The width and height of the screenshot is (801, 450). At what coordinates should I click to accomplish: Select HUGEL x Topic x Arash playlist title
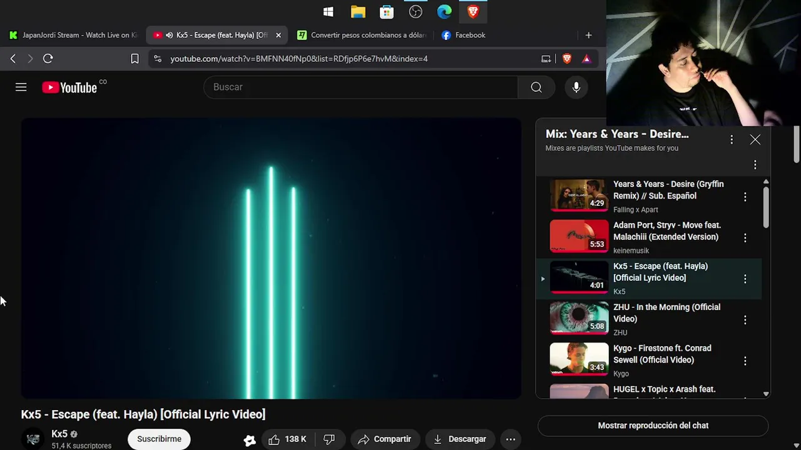pos(664,389)
